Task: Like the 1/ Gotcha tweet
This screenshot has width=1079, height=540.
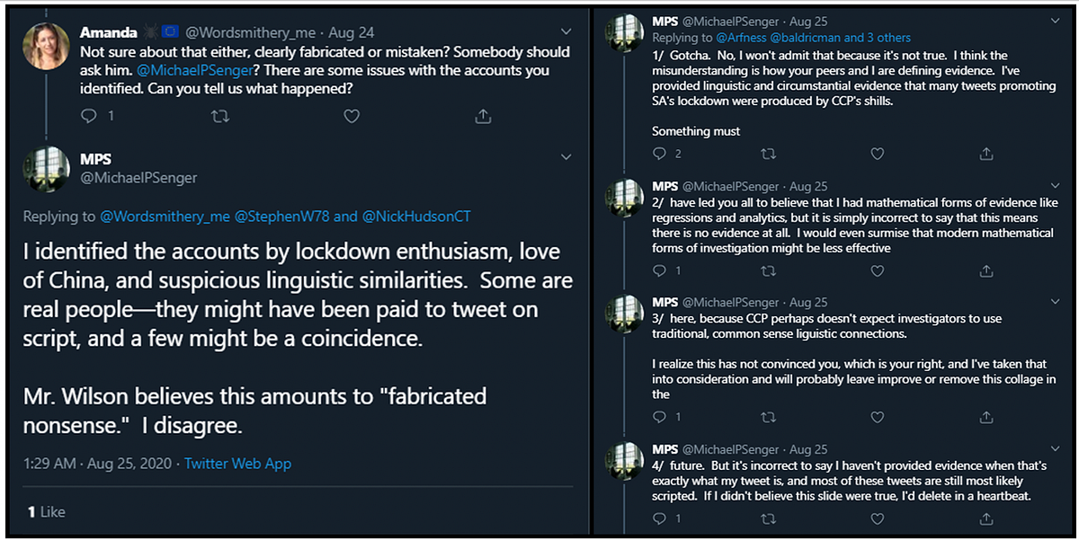Action: [878, 154]
